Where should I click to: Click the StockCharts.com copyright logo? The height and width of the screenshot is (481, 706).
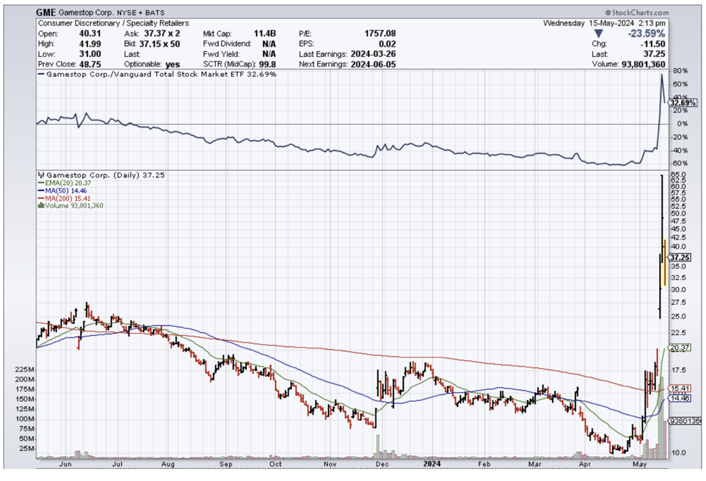click(x=636, y=12)
